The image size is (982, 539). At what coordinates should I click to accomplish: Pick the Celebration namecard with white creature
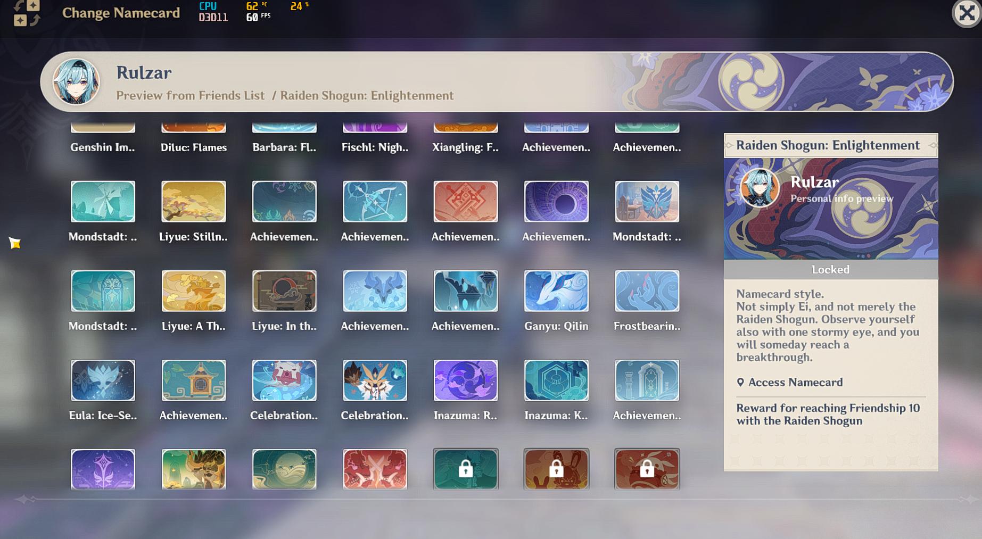(x=284, y=380)
